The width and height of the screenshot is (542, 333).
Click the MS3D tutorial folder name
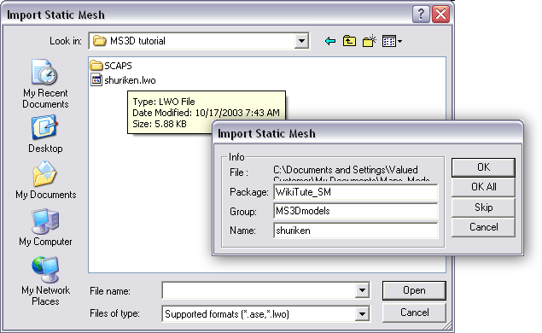(137, 41)
